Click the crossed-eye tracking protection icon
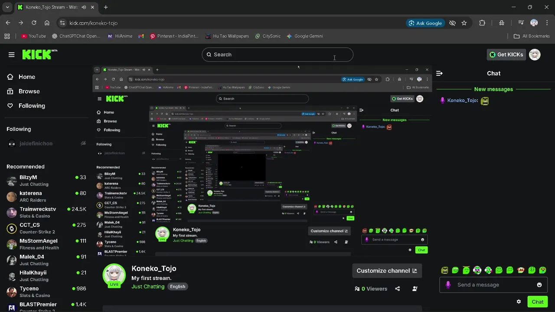555x312 pixels. point(453,23)
